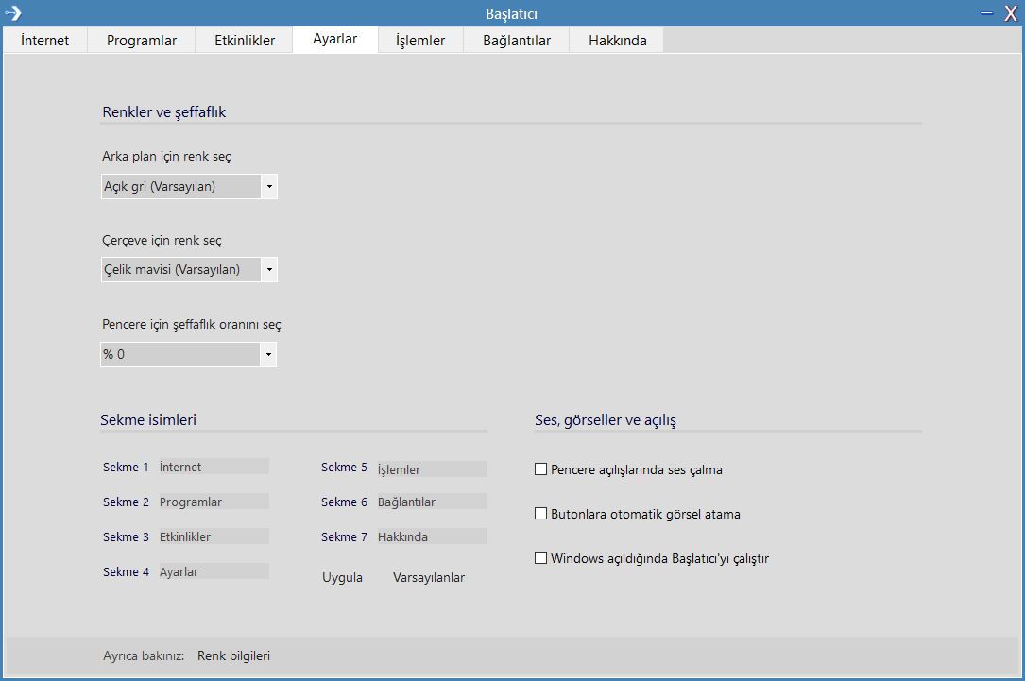Open the Programlar tab
Viewport: 1025px width, 681px height.
(142, 41)
